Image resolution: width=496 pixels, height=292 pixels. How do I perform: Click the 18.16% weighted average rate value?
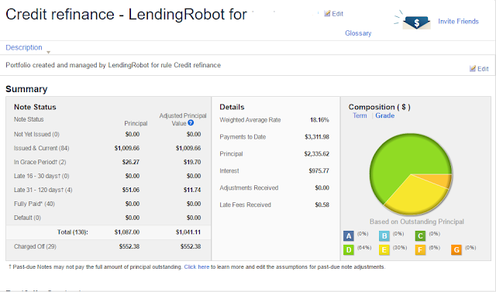[319, 120]
